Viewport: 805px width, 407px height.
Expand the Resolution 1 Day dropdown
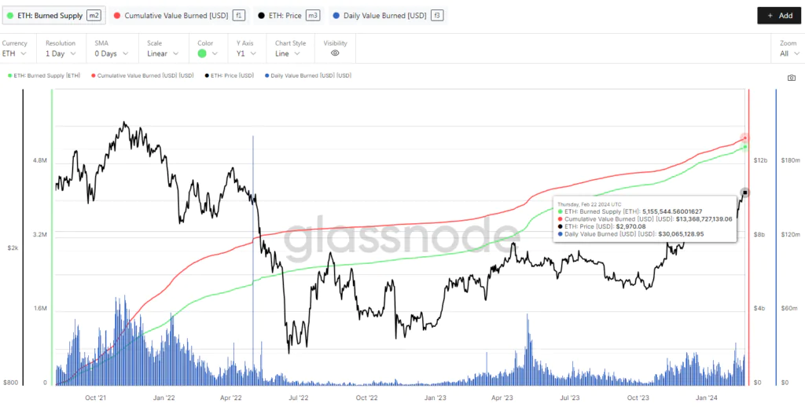coord(60,53)
